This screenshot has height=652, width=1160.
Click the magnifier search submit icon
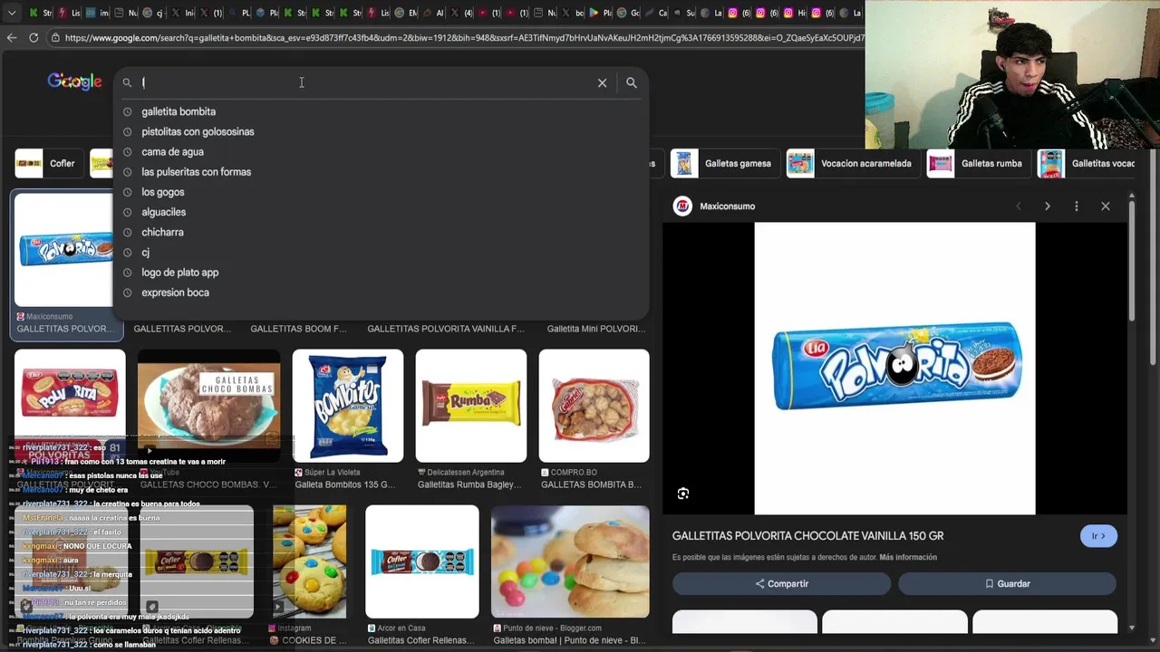[632, 83]
